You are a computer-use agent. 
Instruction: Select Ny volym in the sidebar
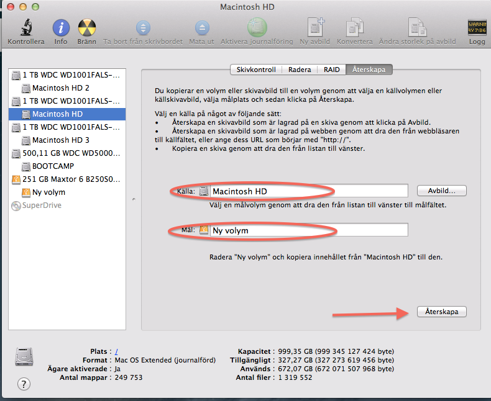point(67,192)
